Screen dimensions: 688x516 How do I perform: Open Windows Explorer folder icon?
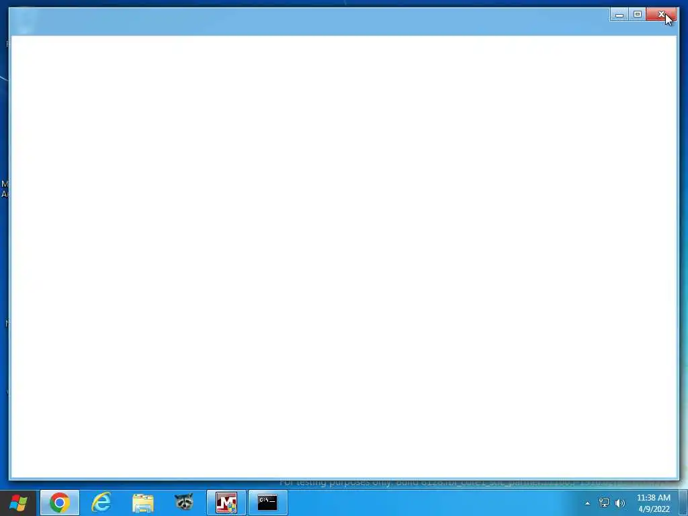pyautogui.click(x=143, y=503)
